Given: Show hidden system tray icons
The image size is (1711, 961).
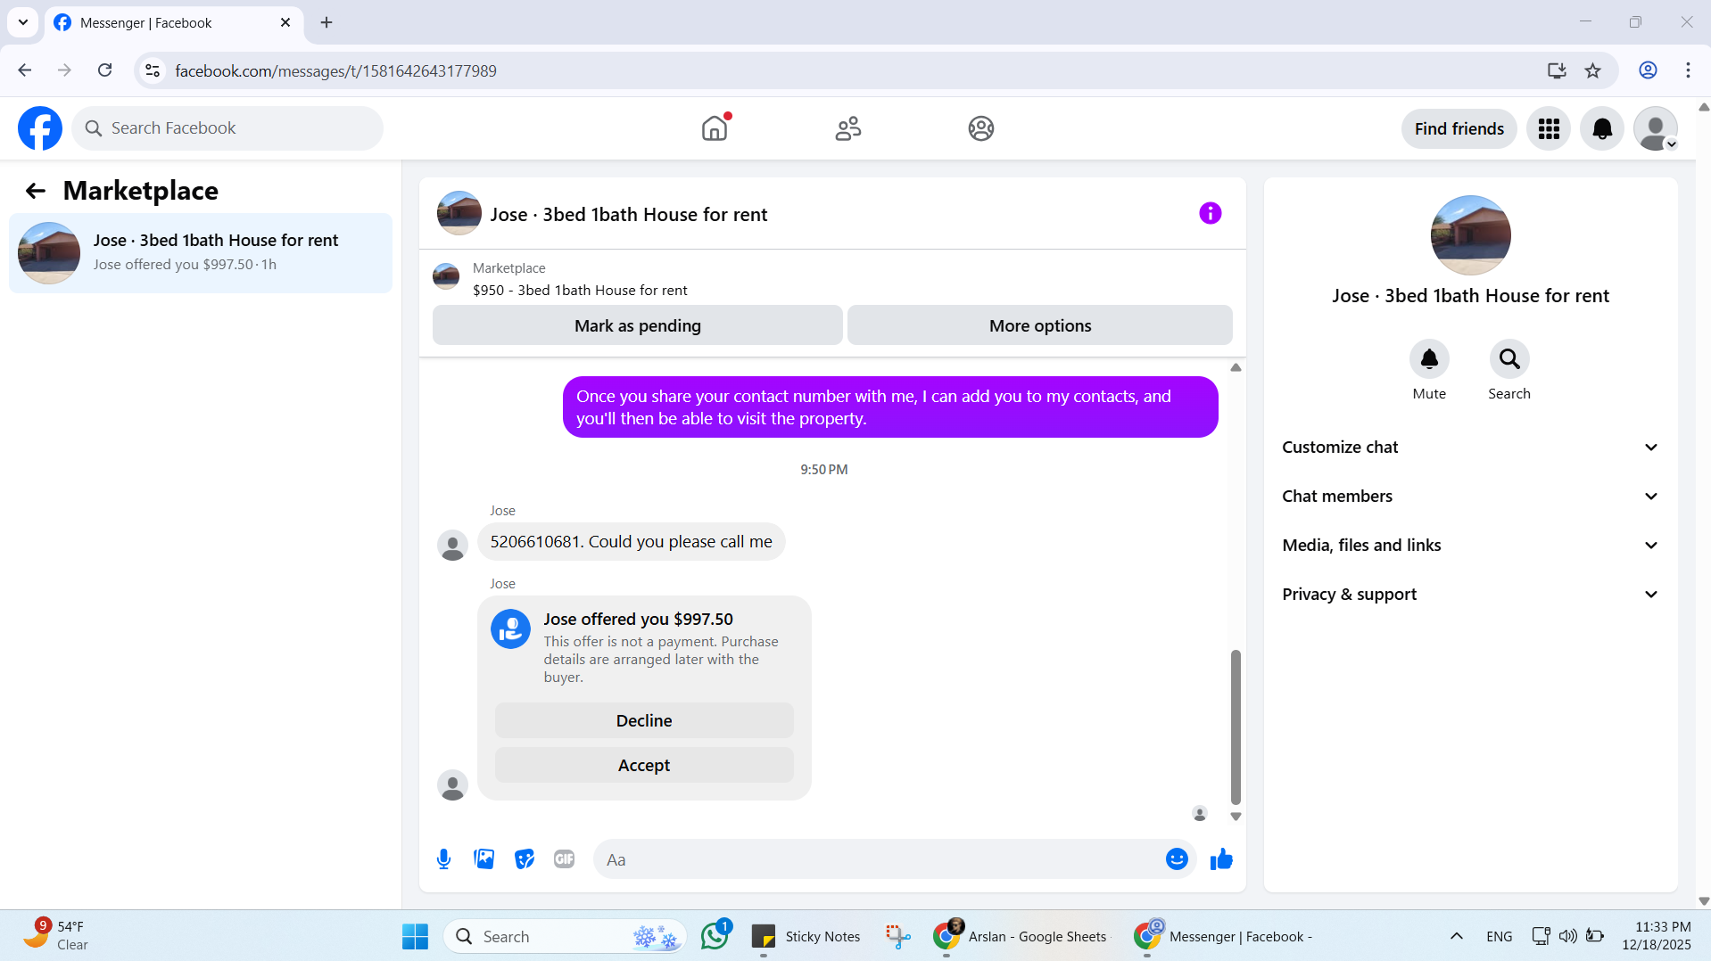Looking at the screenshot, I should tap(1456, 936).
